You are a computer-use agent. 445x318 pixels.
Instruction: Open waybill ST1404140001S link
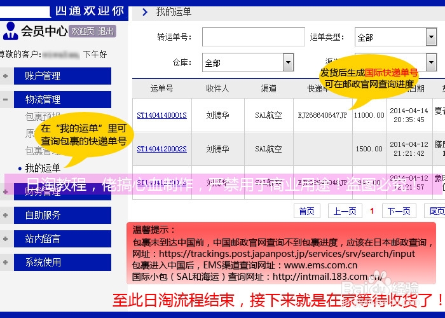coord(161,115)
